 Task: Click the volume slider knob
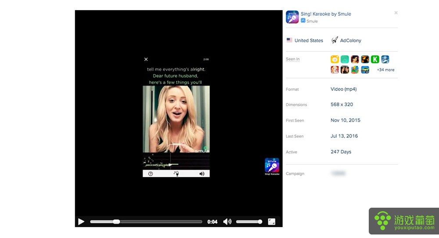tap(260, 222)
